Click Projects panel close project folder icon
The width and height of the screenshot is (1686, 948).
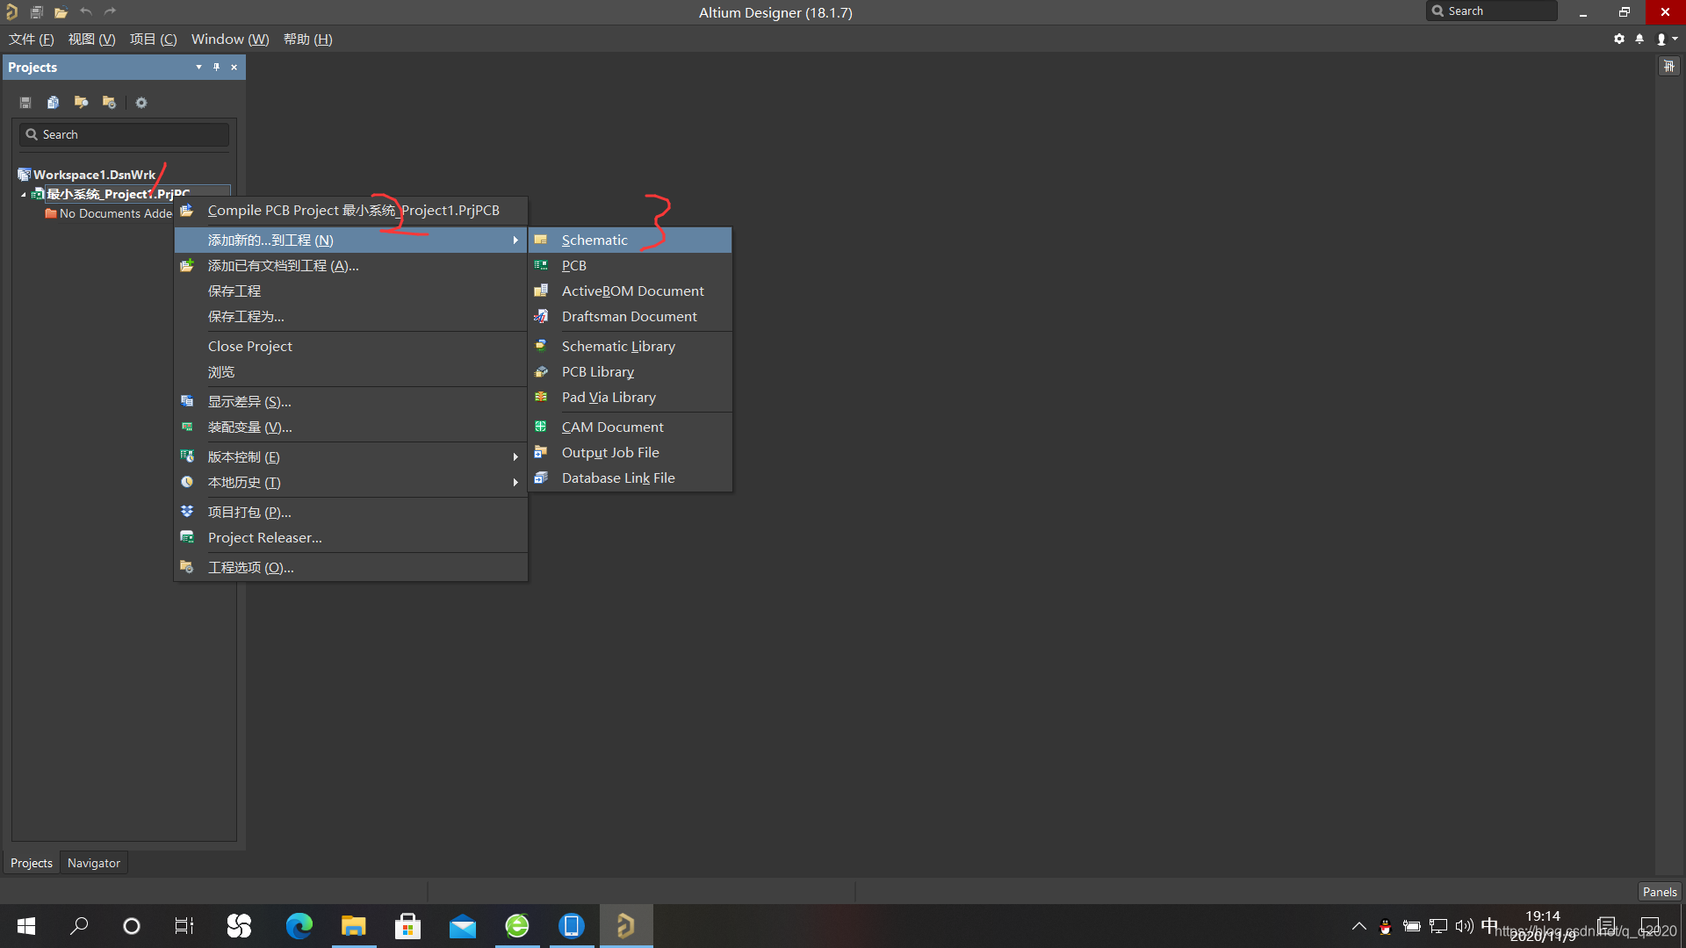coord(109,103)
